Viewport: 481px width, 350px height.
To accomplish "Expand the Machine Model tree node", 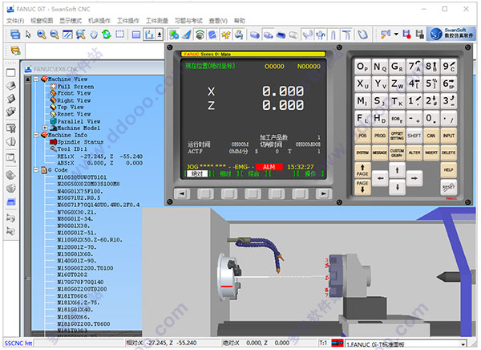I will click(x=46, y=128).
